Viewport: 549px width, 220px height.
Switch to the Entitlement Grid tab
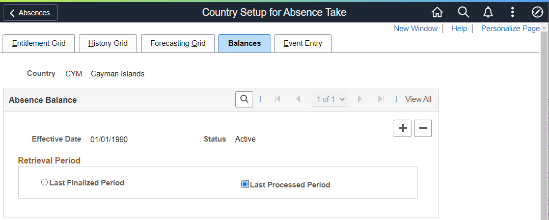(x=39, y=43)
